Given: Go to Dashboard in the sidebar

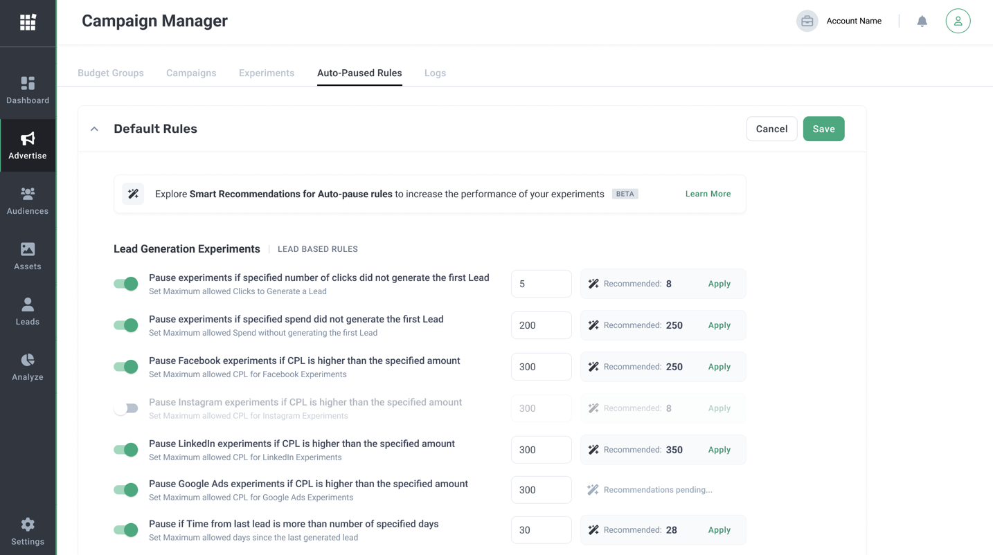Looking at the screenshot, I should tap(28, 91).
